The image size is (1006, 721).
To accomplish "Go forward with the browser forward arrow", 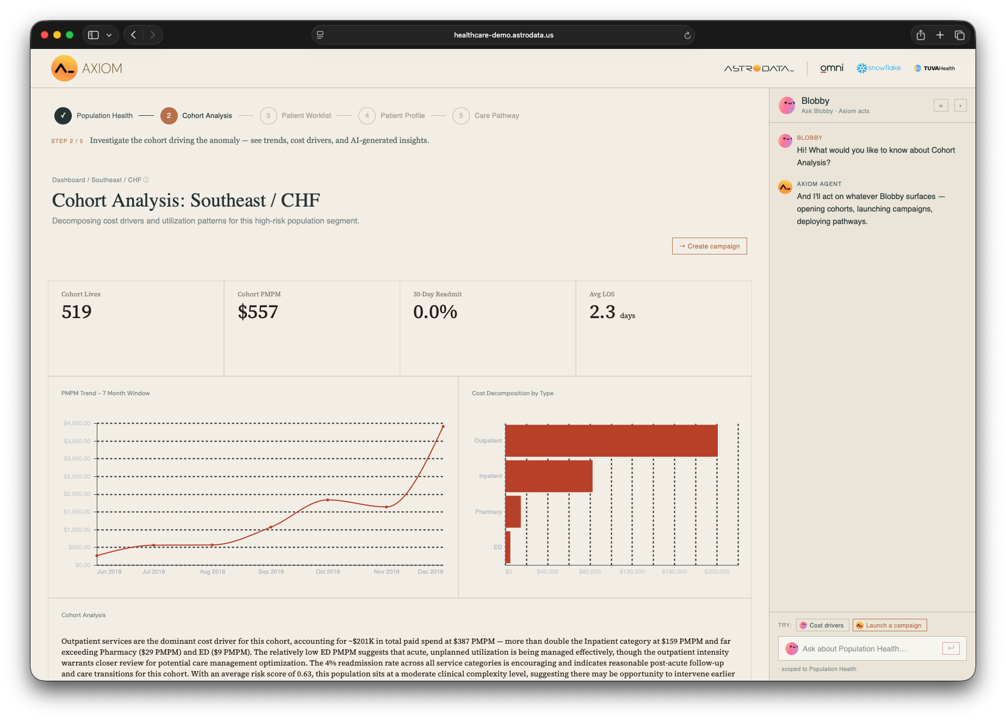I will tap(153, 35).
